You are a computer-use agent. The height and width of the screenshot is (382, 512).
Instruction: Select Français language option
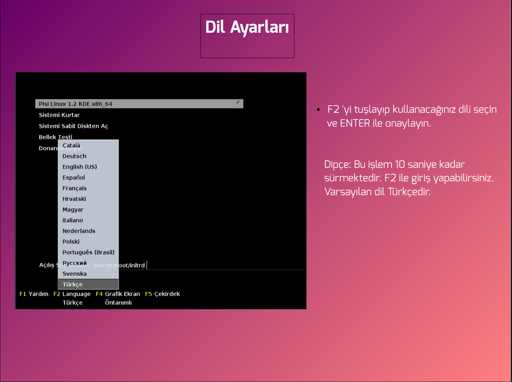88,188
